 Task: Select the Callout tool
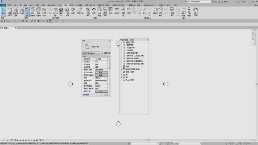pyautogui.click(x=80, y=11)
